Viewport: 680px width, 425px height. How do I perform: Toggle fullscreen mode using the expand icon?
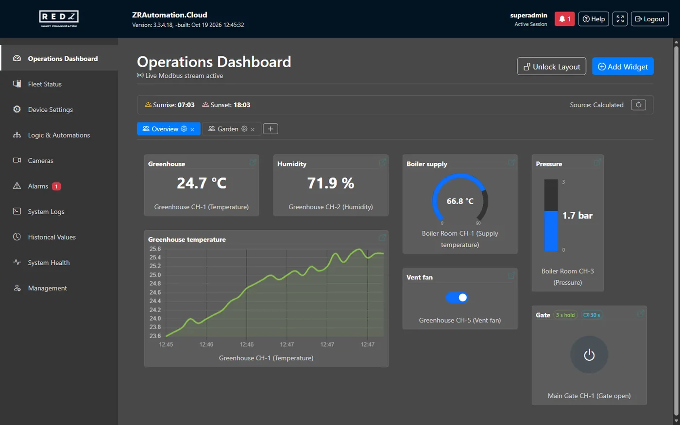(620, 19)
